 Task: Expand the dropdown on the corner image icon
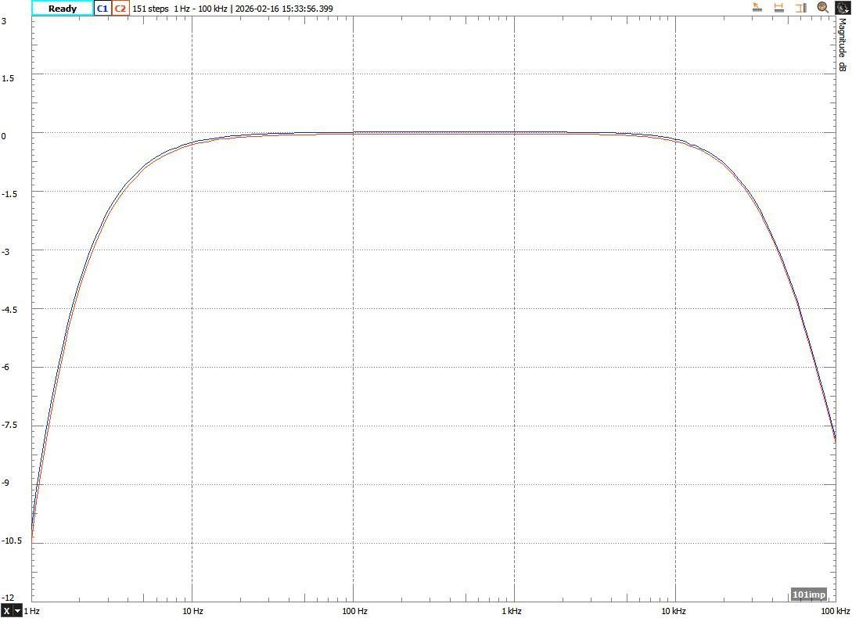(x=847, y=12)
